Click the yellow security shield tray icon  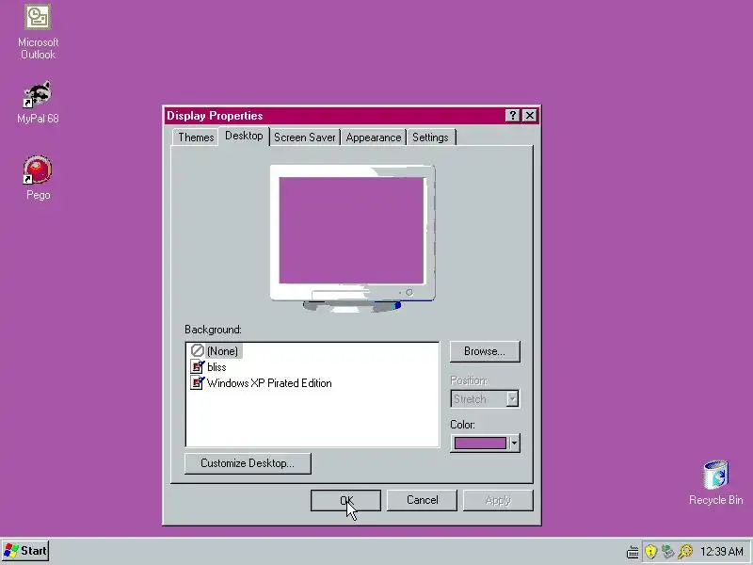[x=650, y=551]
